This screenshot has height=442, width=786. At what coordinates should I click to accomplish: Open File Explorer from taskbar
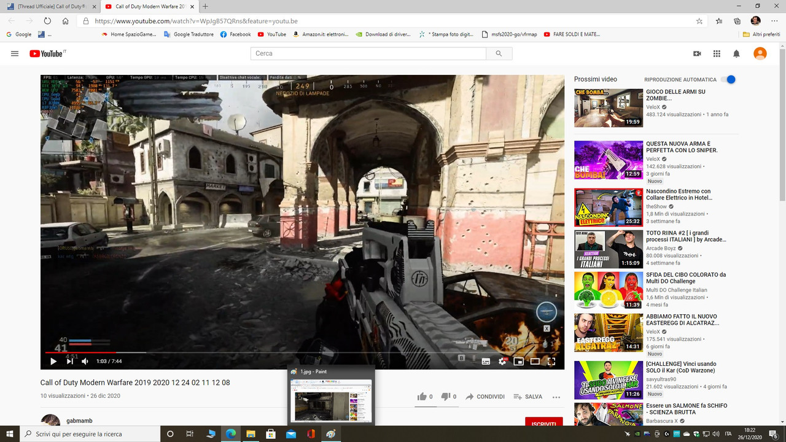tap(251, 434)
